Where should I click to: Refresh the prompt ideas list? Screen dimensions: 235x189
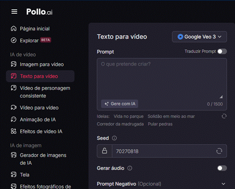coord(224,116)
